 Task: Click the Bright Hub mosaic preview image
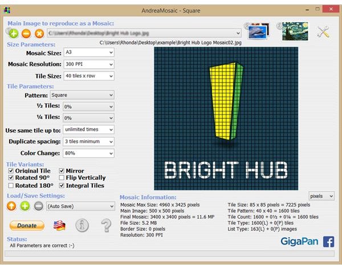pyautogui.click(x=226, y=119)
